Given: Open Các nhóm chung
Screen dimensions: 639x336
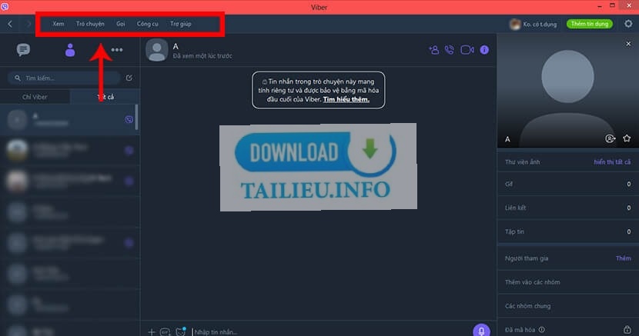Looking at the screenshot, I should point(568,306).
